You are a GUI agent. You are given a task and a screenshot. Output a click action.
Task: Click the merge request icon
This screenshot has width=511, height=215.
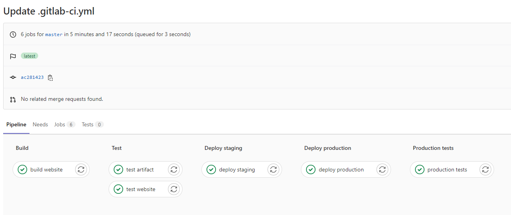point(13,99)
